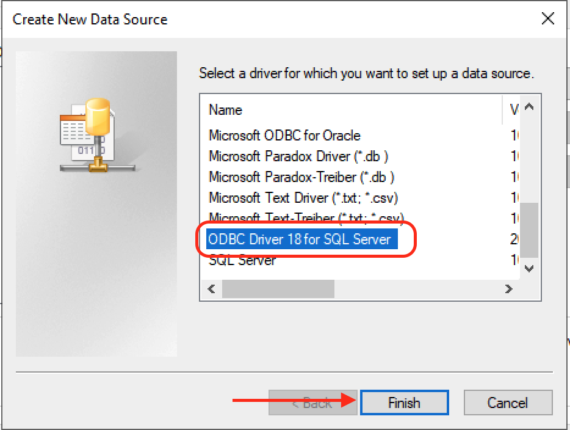Select the SQL Server driver entry
The image size is (570, 430).
[x=242, y=260]
